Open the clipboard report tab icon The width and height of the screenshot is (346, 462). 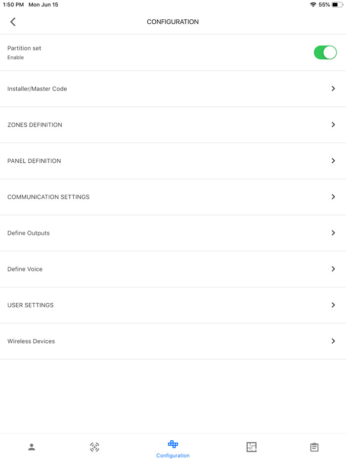tap(314, 447)
